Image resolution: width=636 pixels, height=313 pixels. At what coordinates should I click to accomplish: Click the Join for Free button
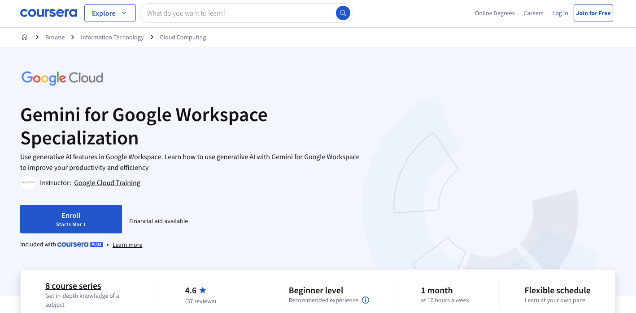point(593,13)
